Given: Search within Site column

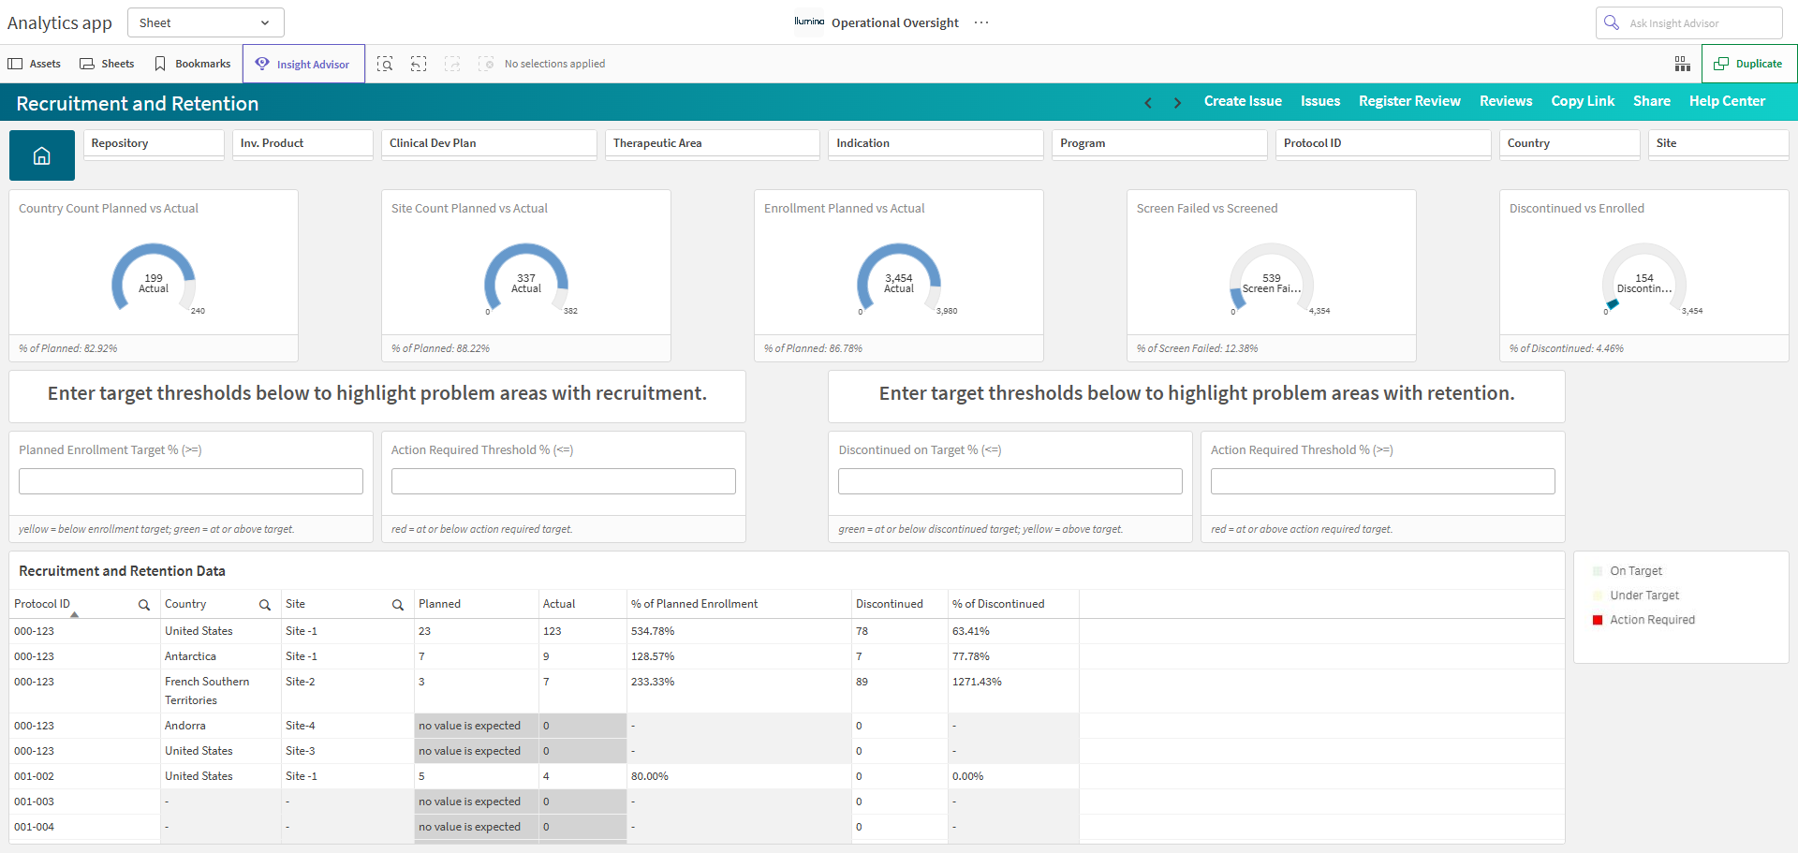Looking at the screenshot, I should [398, 605].
